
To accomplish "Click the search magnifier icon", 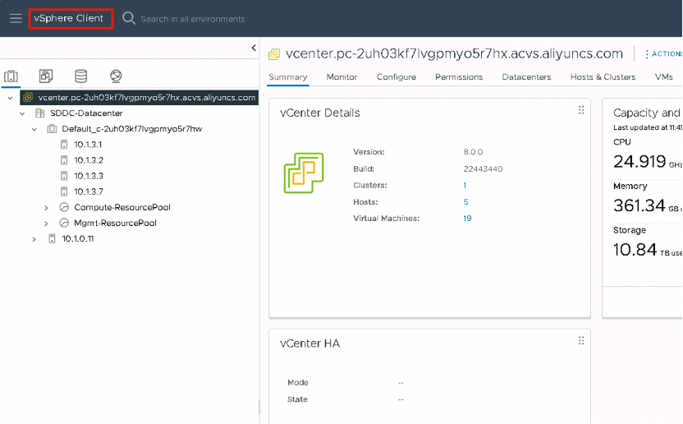I will (129, 18).
